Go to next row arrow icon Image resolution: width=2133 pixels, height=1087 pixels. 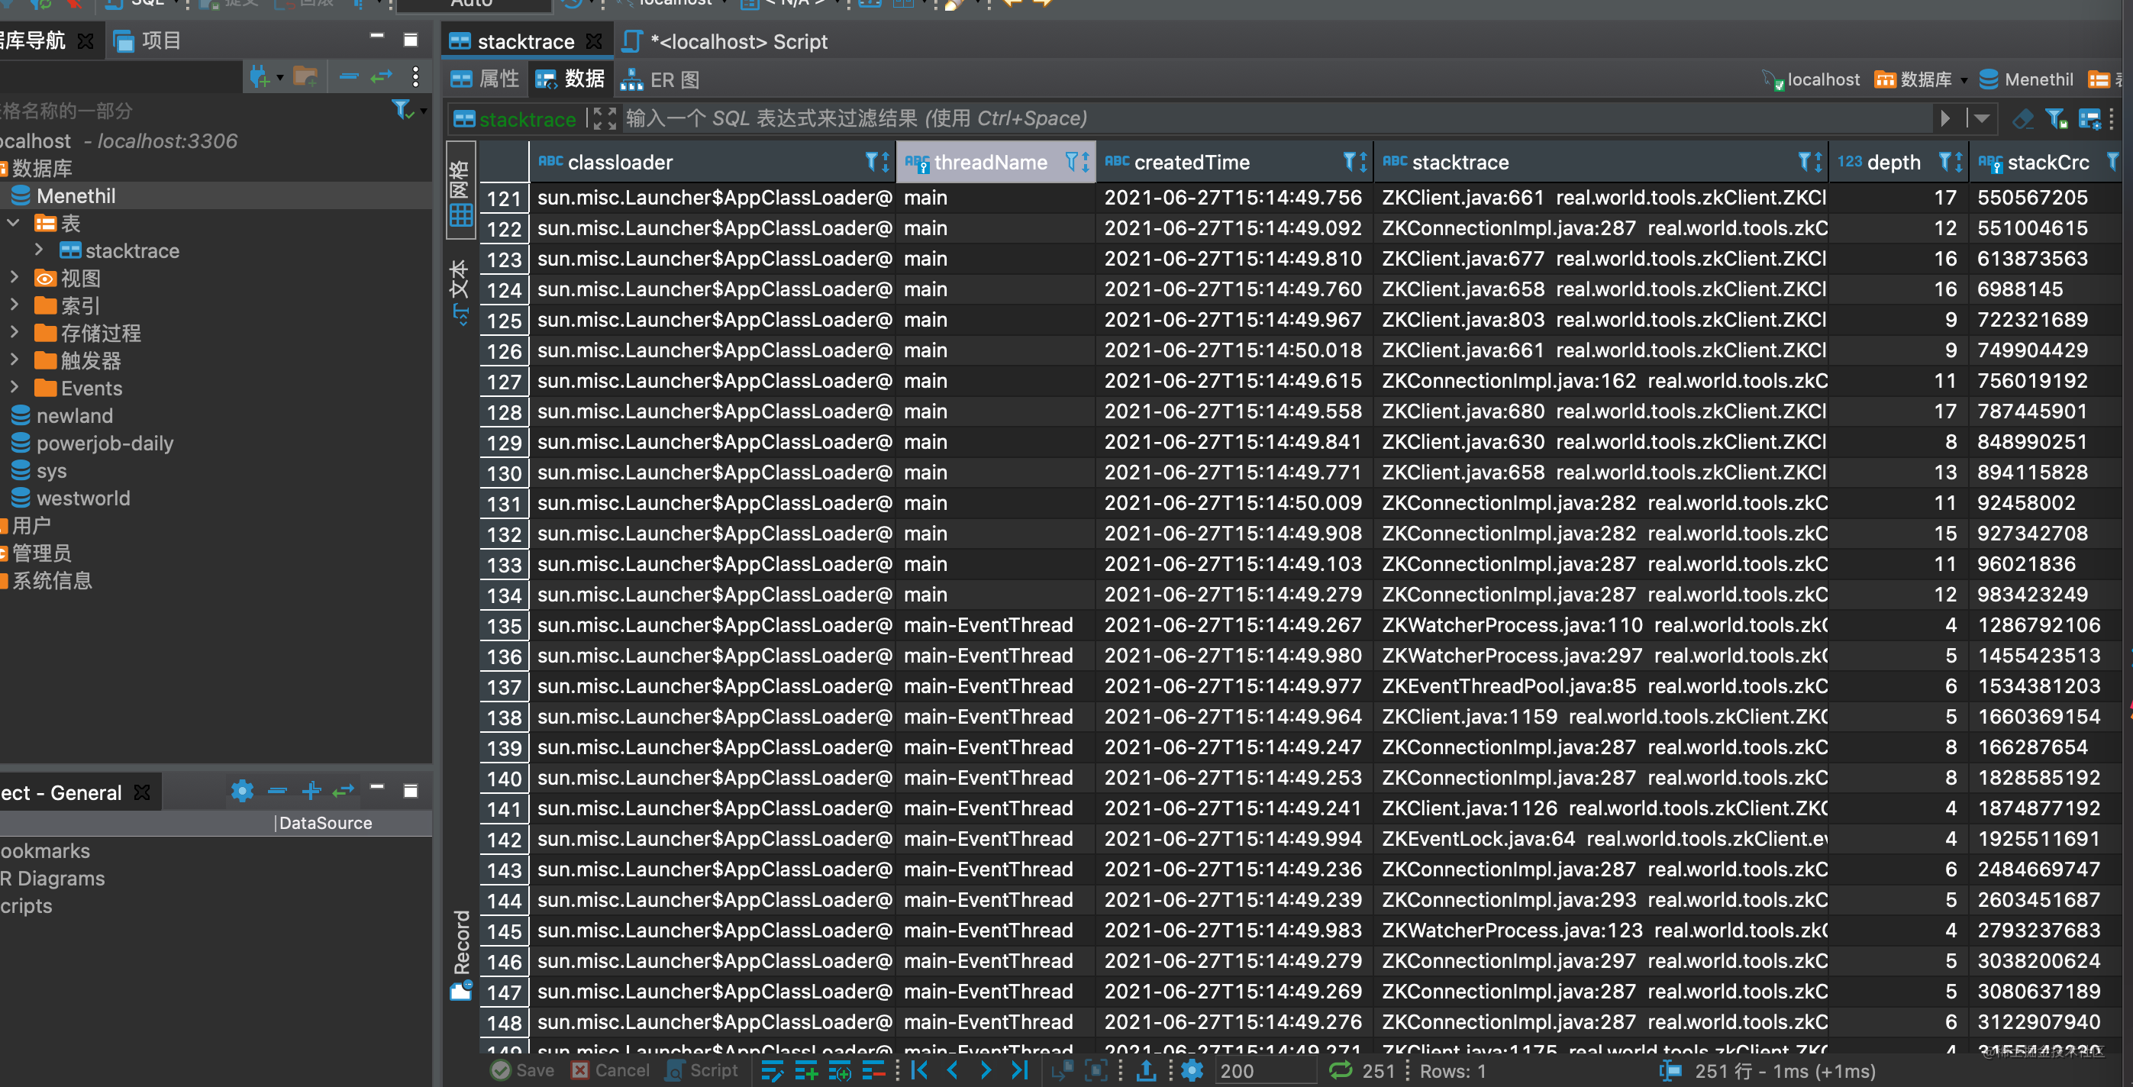(986, 1070)
